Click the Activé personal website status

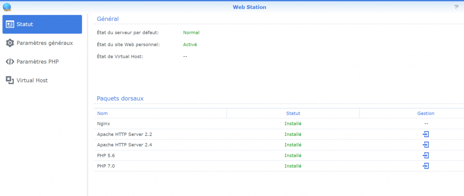[x=190, y=44]
